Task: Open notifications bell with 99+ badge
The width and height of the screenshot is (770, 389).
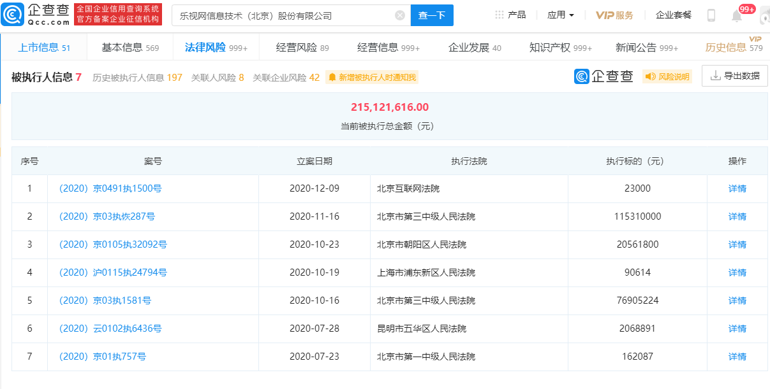Action: 737,16
